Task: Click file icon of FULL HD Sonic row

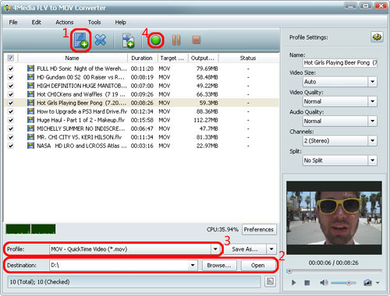Action: pyautogui.click(x=30, y=69)
